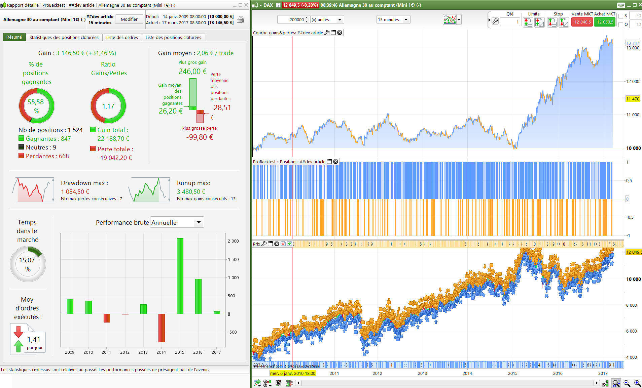Image resolution: width=642 pixels, height=388 pixels.
Task: Activate the zoom-fit magnifier tool
Action: (616, 383)
